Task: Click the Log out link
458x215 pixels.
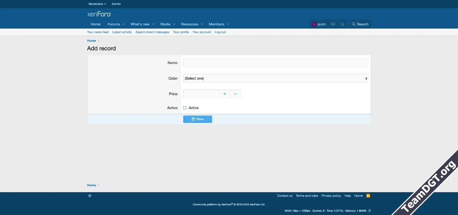Action: 220,32
